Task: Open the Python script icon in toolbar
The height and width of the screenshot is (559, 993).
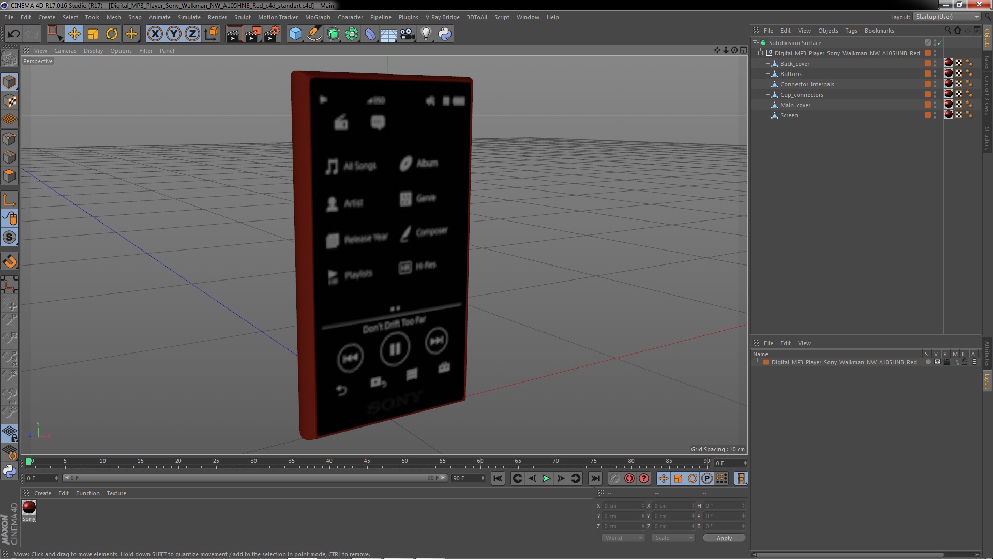Action: coord(445,34)
